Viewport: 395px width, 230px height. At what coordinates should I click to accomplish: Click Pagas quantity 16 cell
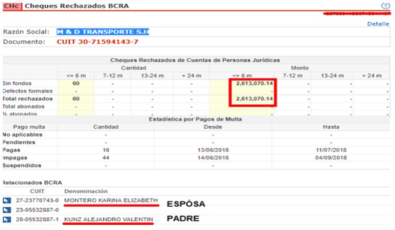click(x=106, y=150)
